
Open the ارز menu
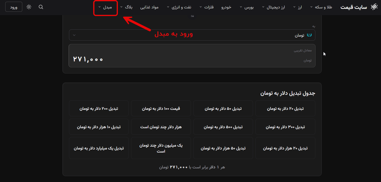(297, 7)
